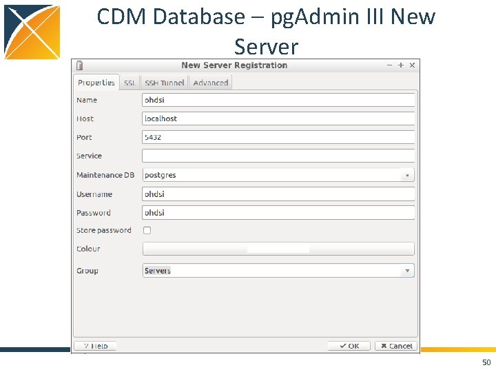
Task: Click the Help button
Action: [x=95, y=346]
